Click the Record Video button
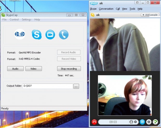The width and height of the screenshot is (161, 128). [69, 59]
